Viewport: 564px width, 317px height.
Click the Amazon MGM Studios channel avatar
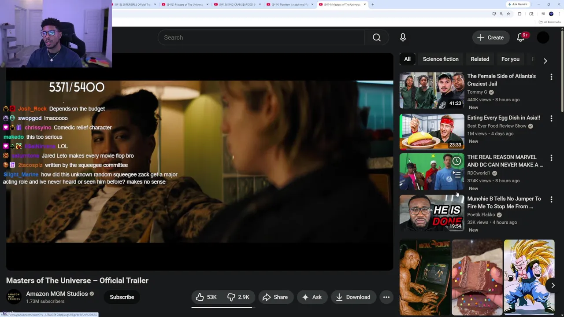(x=14, y=297)
